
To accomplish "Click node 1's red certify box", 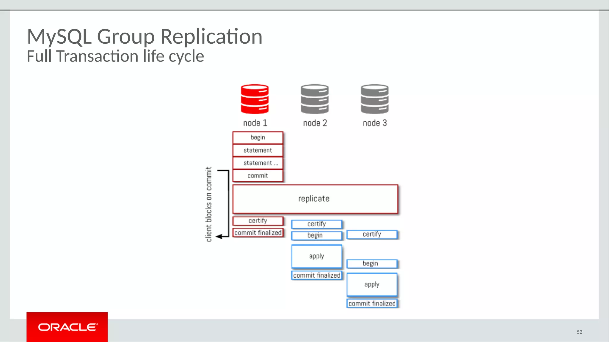I will click(258, 221).
